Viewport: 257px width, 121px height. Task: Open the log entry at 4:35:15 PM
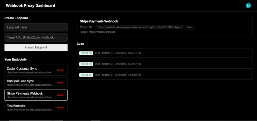click(164, 75)
